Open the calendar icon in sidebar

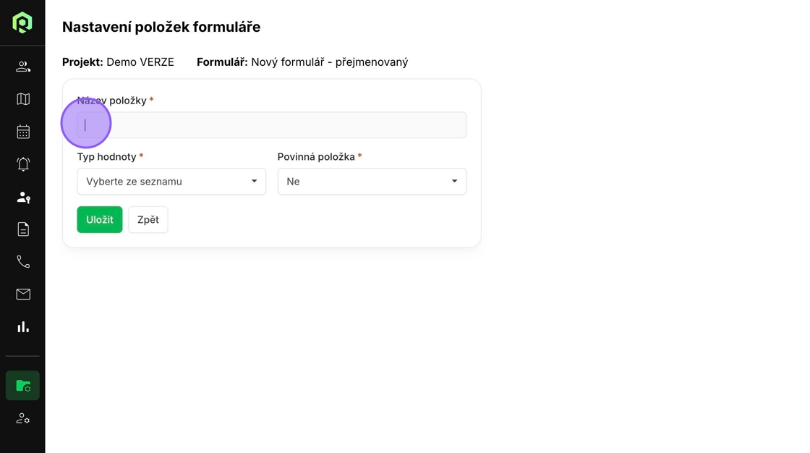point(23,132)
